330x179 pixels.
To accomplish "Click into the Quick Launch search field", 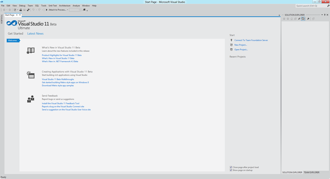I will [309, 5].
